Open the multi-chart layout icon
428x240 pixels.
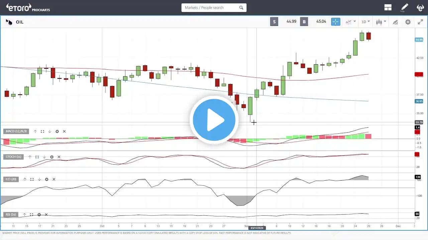(x=388, y=8)
